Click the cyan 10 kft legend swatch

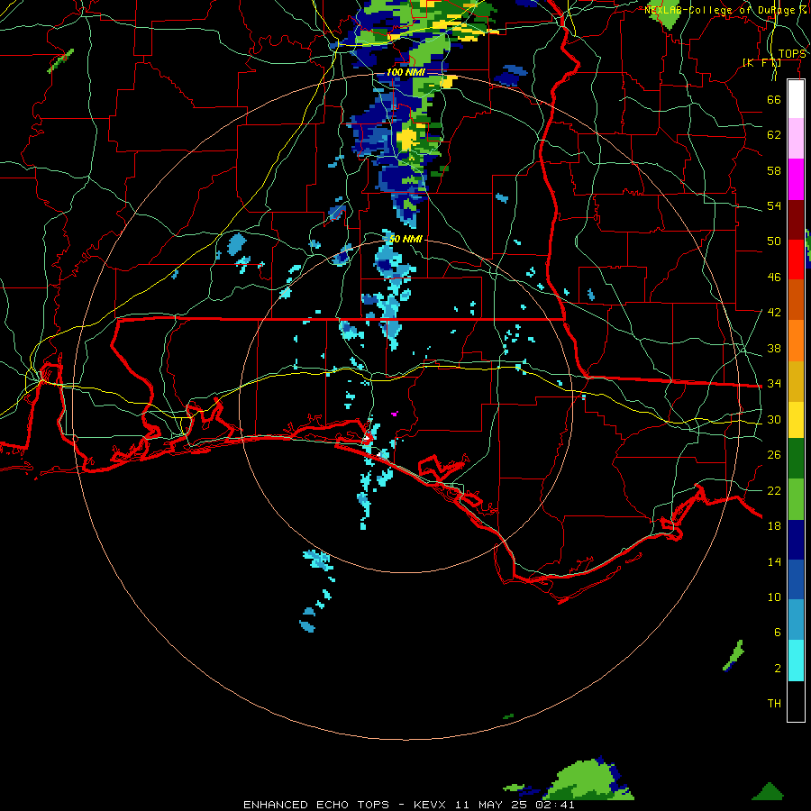796,661
